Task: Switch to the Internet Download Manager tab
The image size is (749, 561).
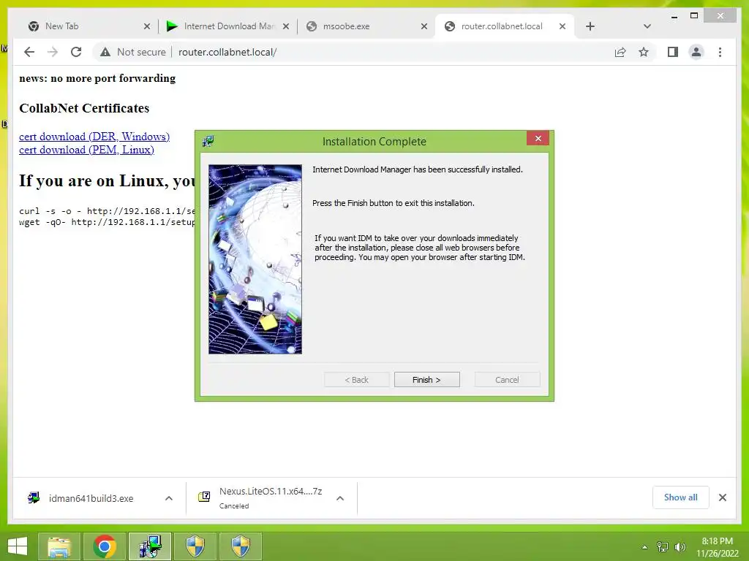Action: pyautogui.click(x=229, y=26)
